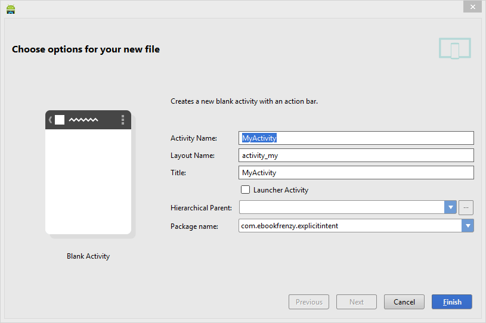Cancel the new activity wizard

404,302
